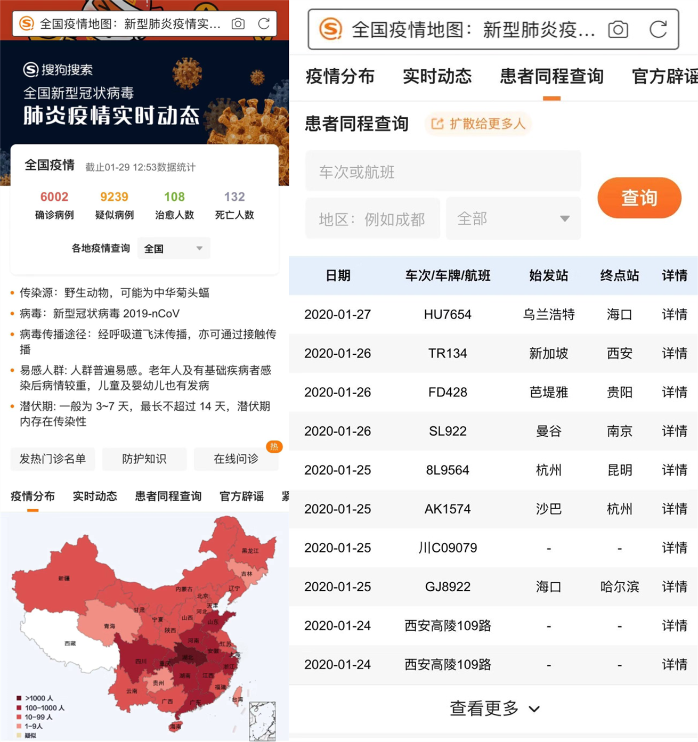This screenshot has width=698, height=742.
Task: Open 官方辟谣 tab above the map
Action: coord(242,496)
